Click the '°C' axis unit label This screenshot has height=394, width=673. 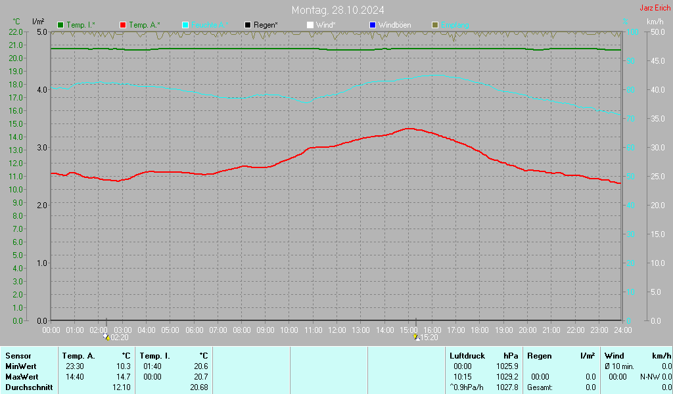point(16,22)
